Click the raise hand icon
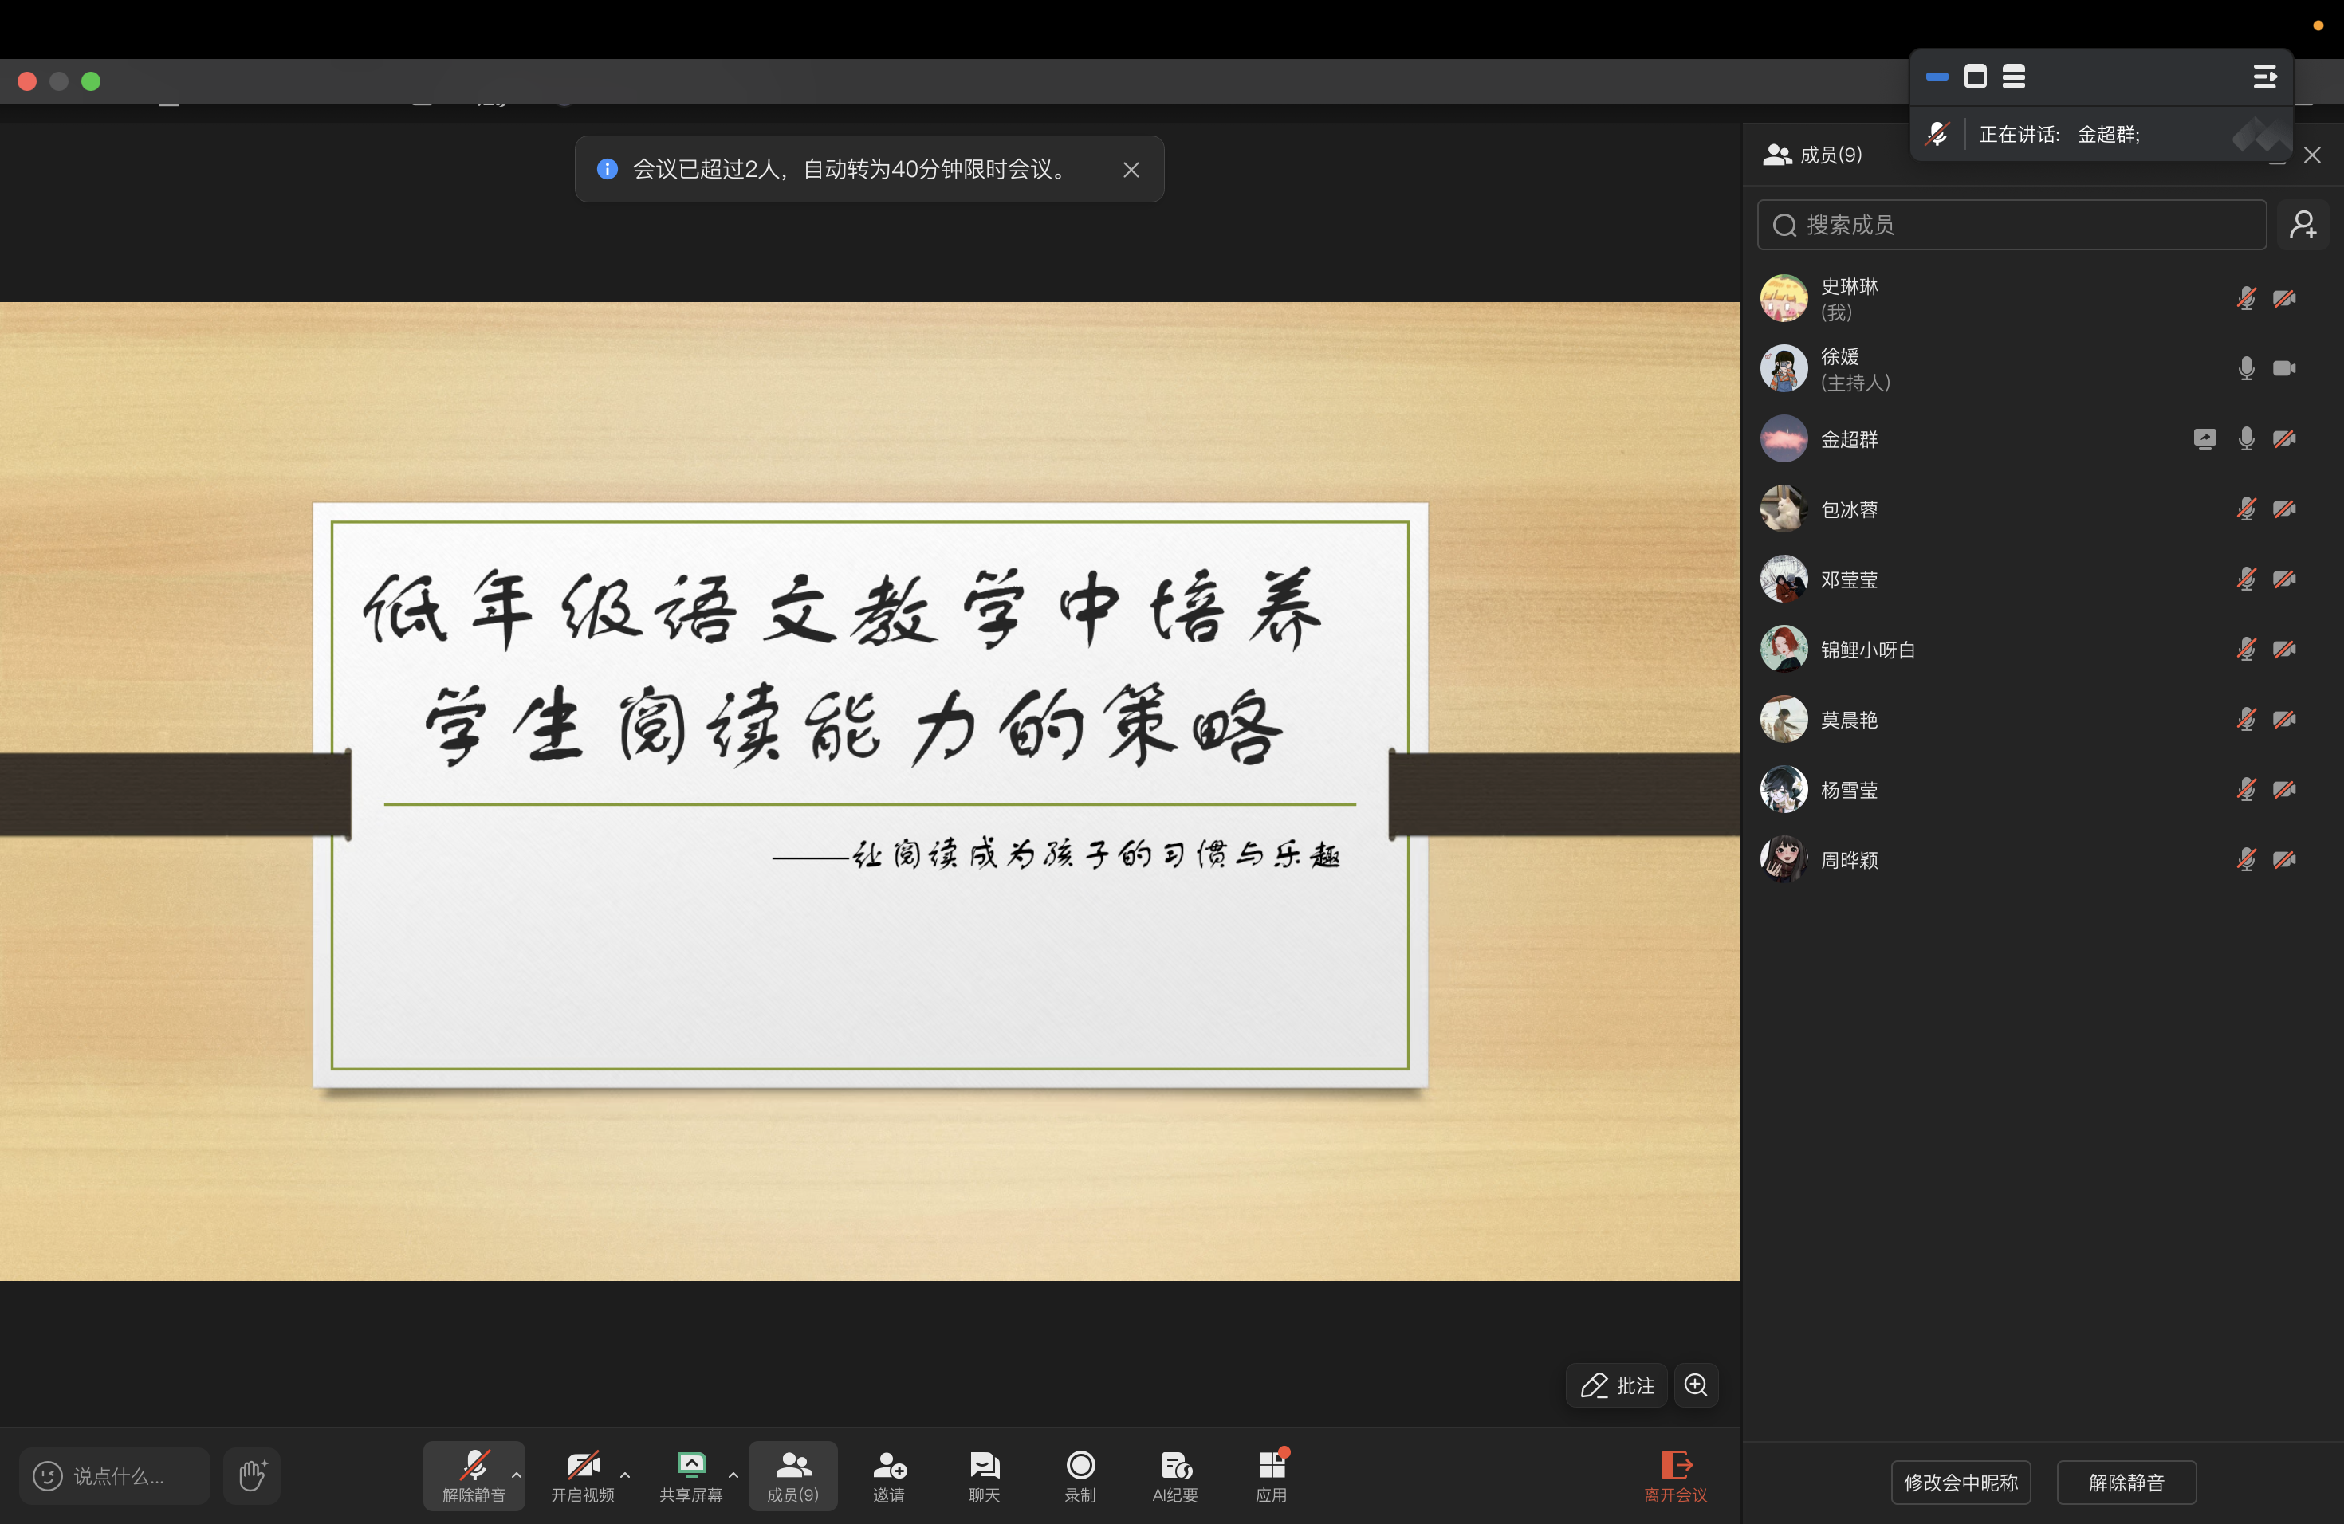 coord(252,1475)
